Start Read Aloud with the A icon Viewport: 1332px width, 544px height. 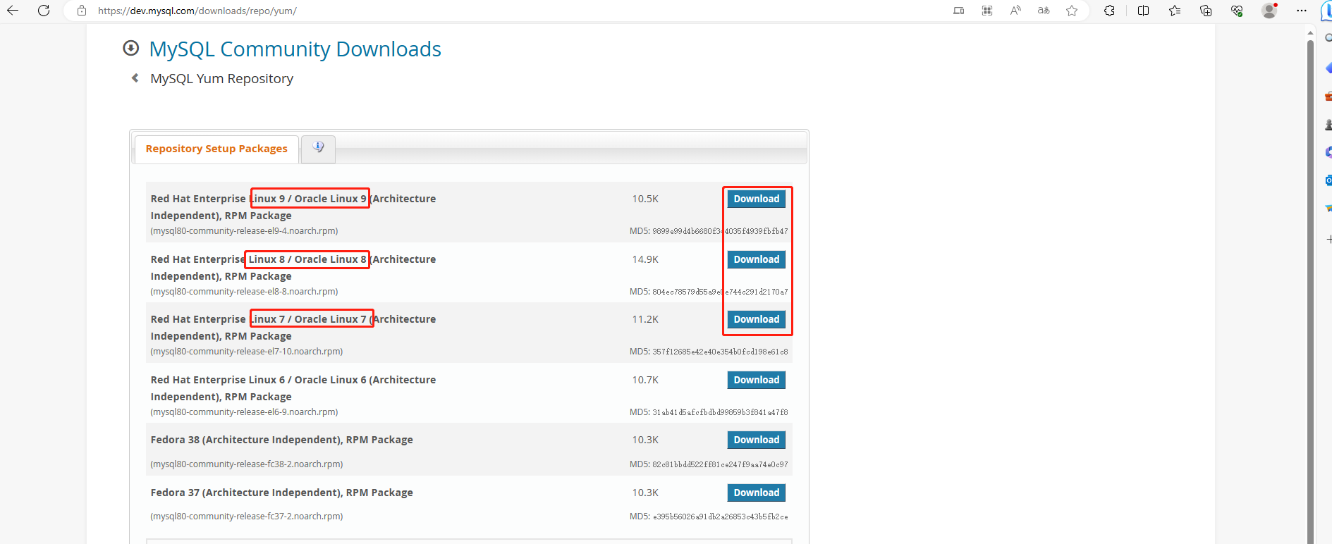[x=1015, y=11]
